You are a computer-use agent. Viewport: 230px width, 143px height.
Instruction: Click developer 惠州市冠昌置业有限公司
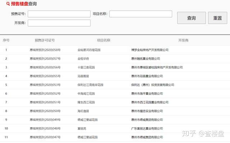[x=147, y=76]
